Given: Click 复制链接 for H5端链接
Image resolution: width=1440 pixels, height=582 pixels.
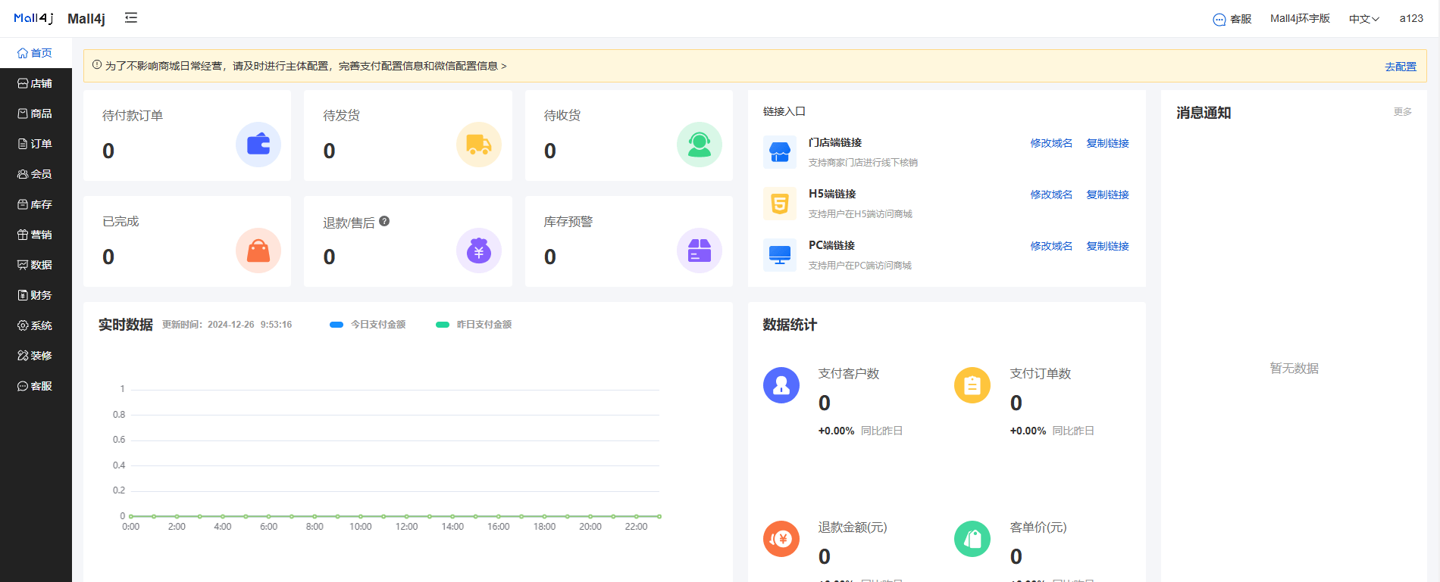Looking at the screenshot, I should click(1107, 195).
